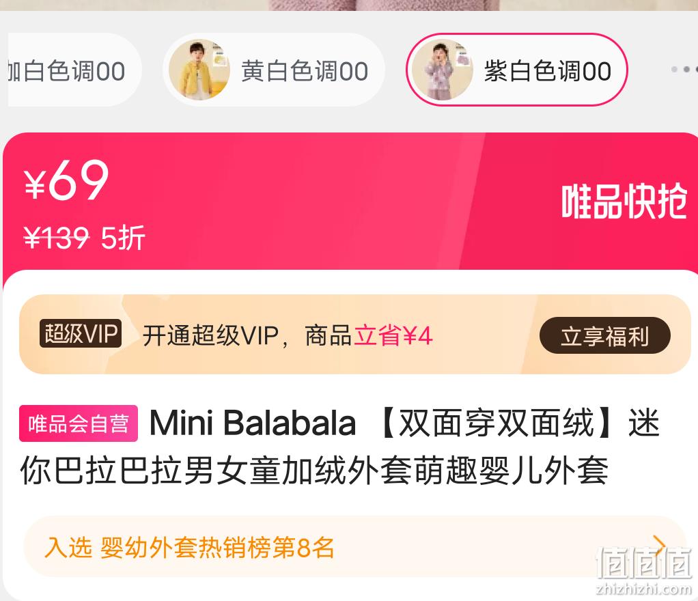Open the 立省¥4 VIP savings link
The image size is (698, 601).
coord(393,335)
